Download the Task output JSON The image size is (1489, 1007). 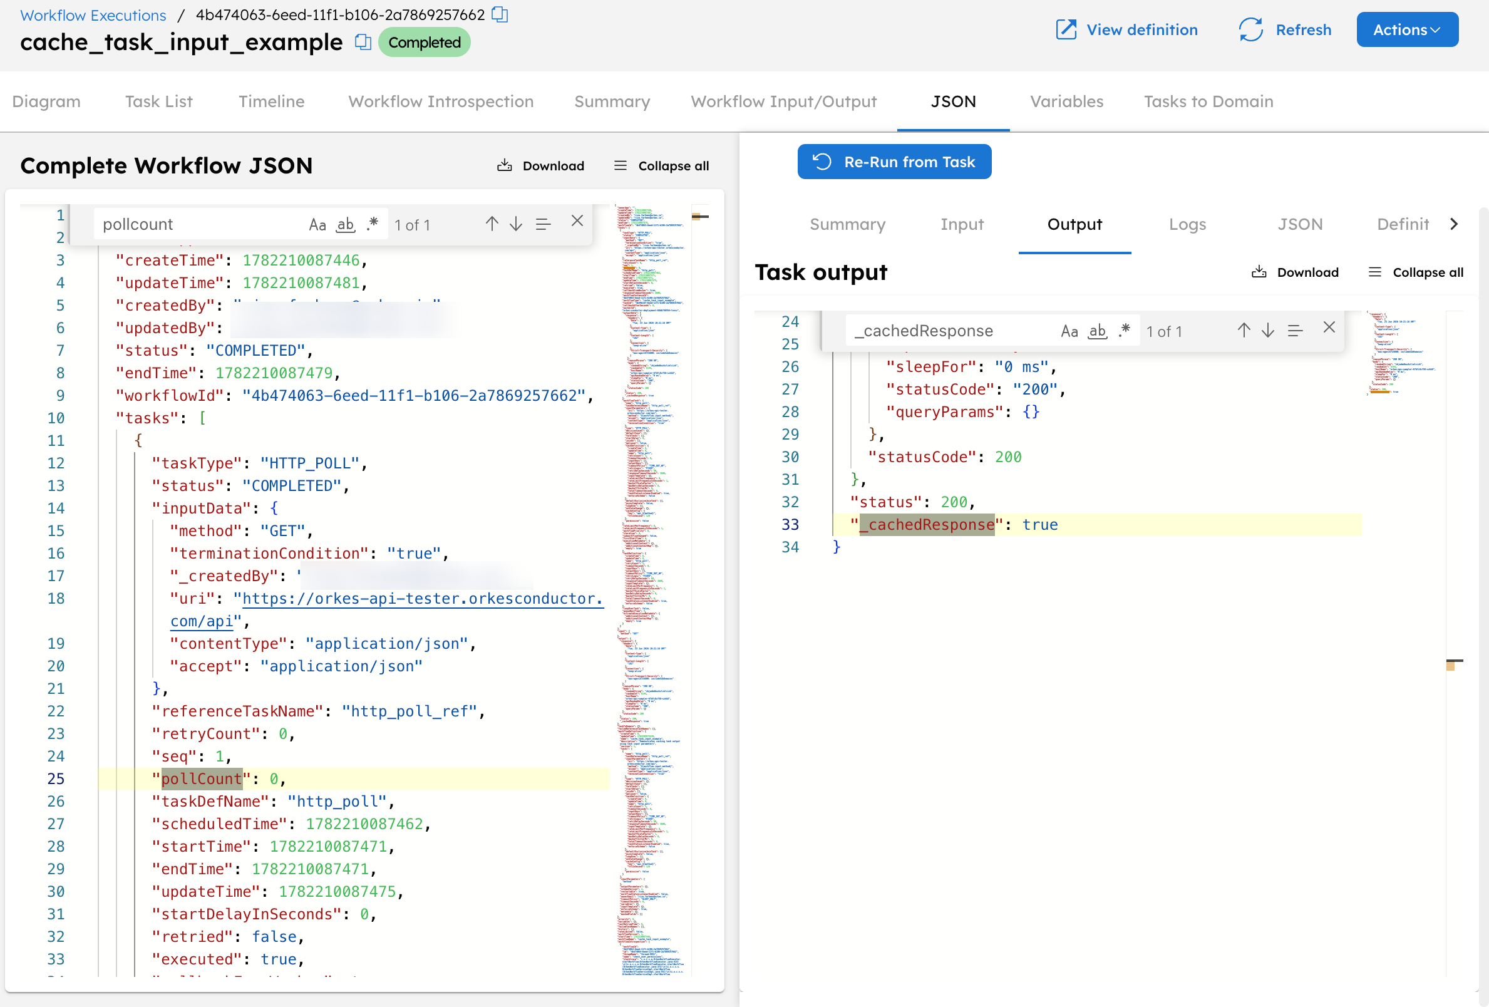click(1295, 272)
